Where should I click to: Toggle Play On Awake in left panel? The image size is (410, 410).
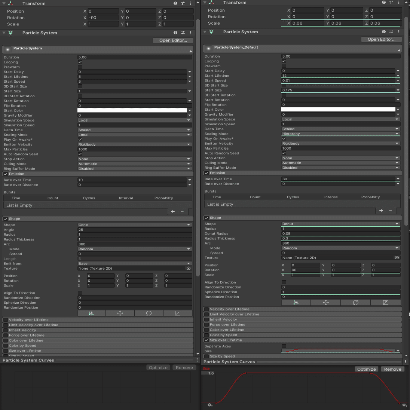pos(80,140)
